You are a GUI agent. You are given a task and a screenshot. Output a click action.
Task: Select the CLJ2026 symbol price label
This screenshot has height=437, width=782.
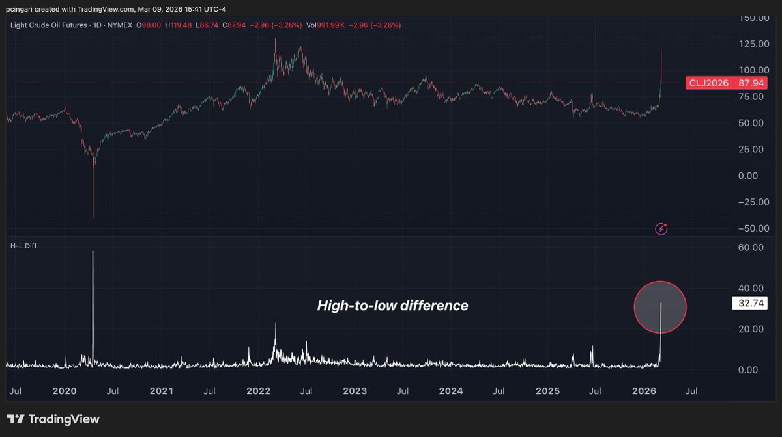pos(709,83)
